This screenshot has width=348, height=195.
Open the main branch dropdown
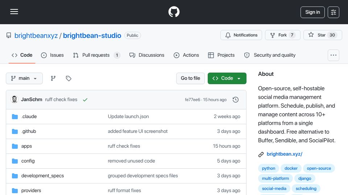pyautogui.click(x=24, y=78)
